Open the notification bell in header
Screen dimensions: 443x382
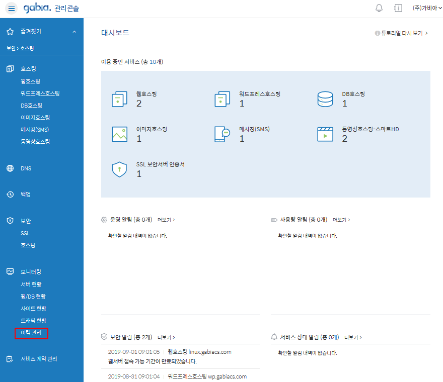[379, 8]
